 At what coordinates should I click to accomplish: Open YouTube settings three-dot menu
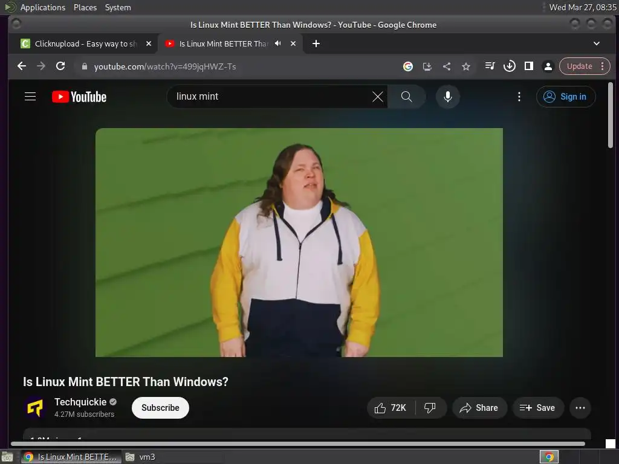(x=519, y=97)
